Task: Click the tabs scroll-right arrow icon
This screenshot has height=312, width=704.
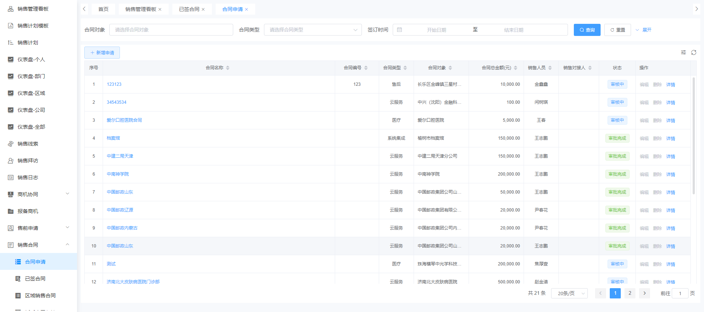Action: pos(696,9)
